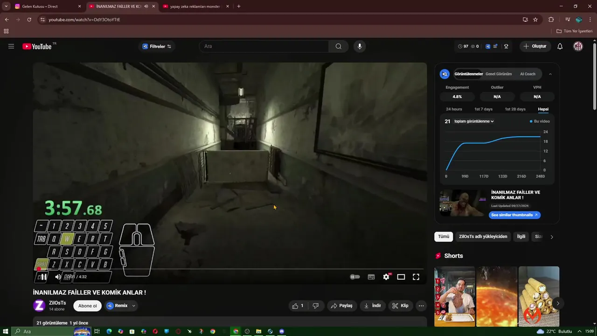597x336 pixels.
Task: Like the video
Action: [298, 306]
